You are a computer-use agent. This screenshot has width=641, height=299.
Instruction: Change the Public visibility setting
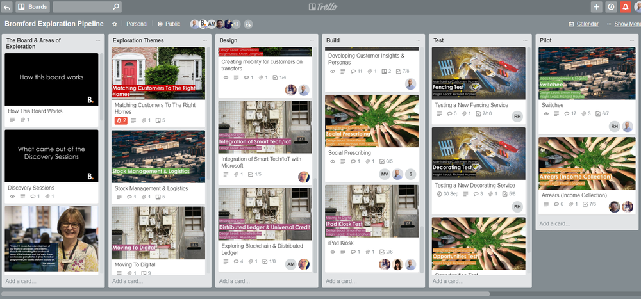(169, 24)
